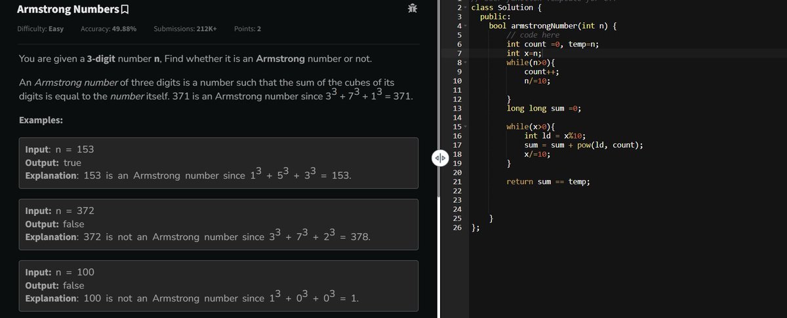
Task: Click the closing '};' on line 26
Action: click(x=476, y=227)
